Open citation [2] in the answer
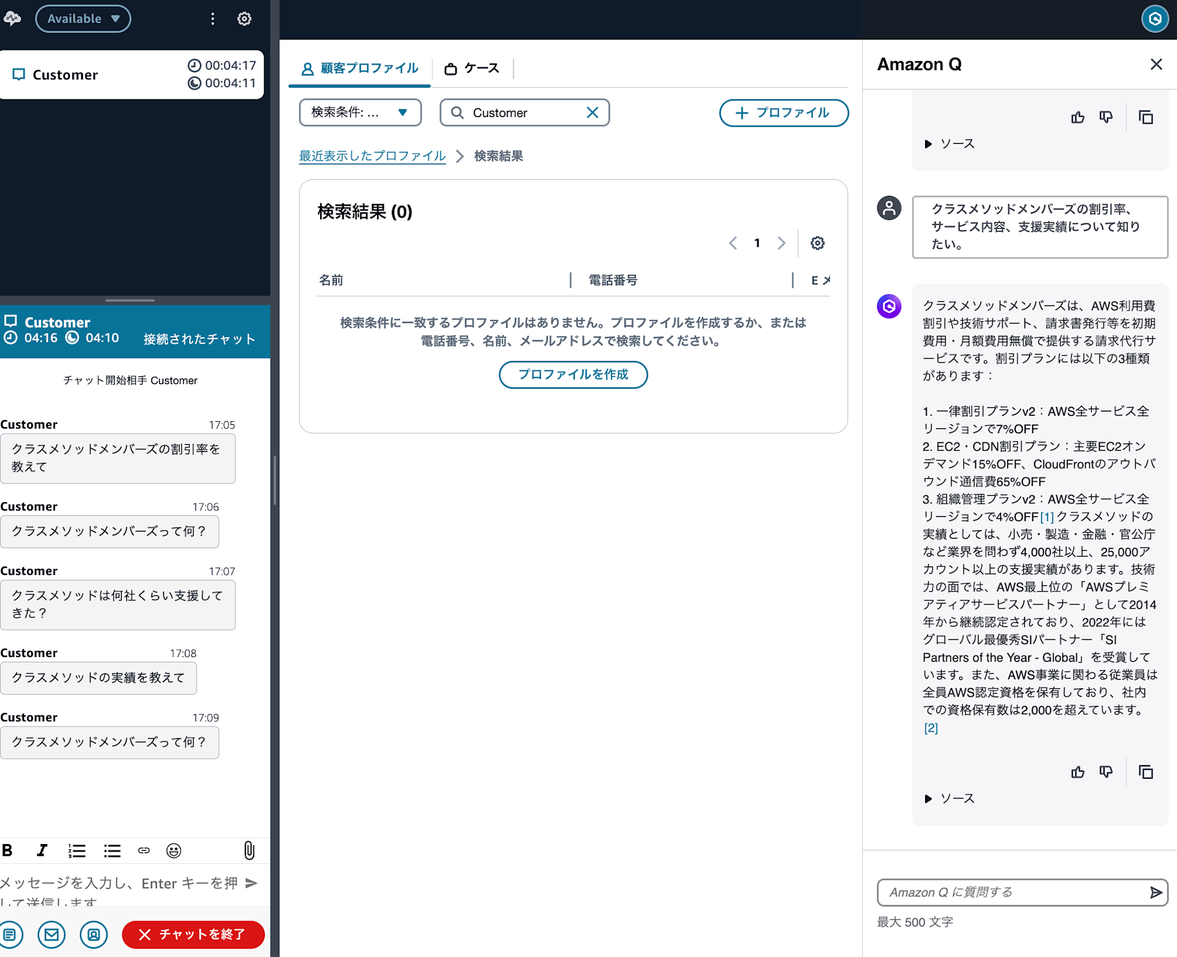 [x=930, y=728]
